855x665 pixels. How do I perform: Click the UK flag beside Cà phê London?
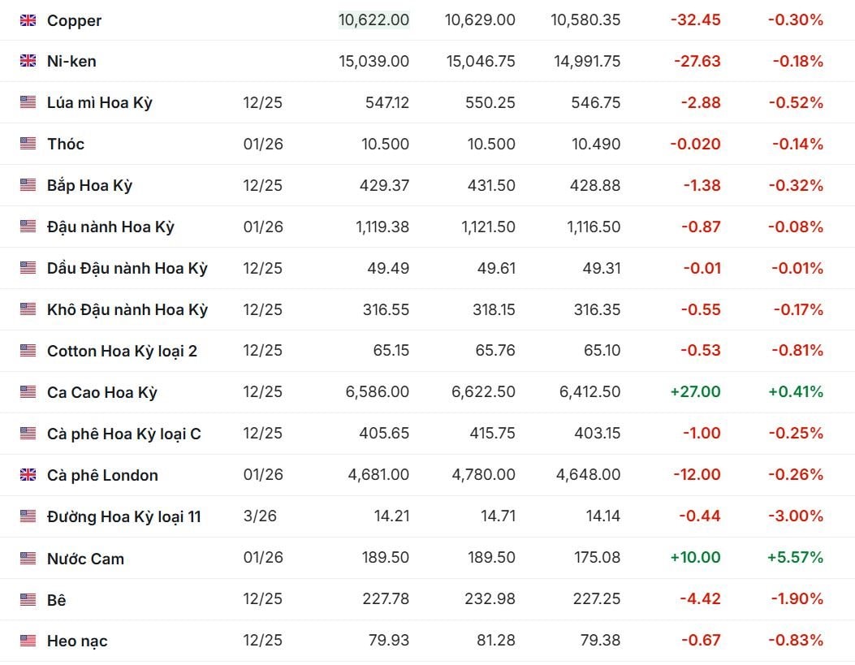tap(28, 475)
